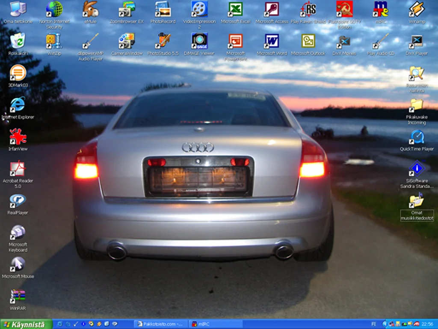
Task: Click the QuickTime Player shortcut
Action: (x=417, y=137)
